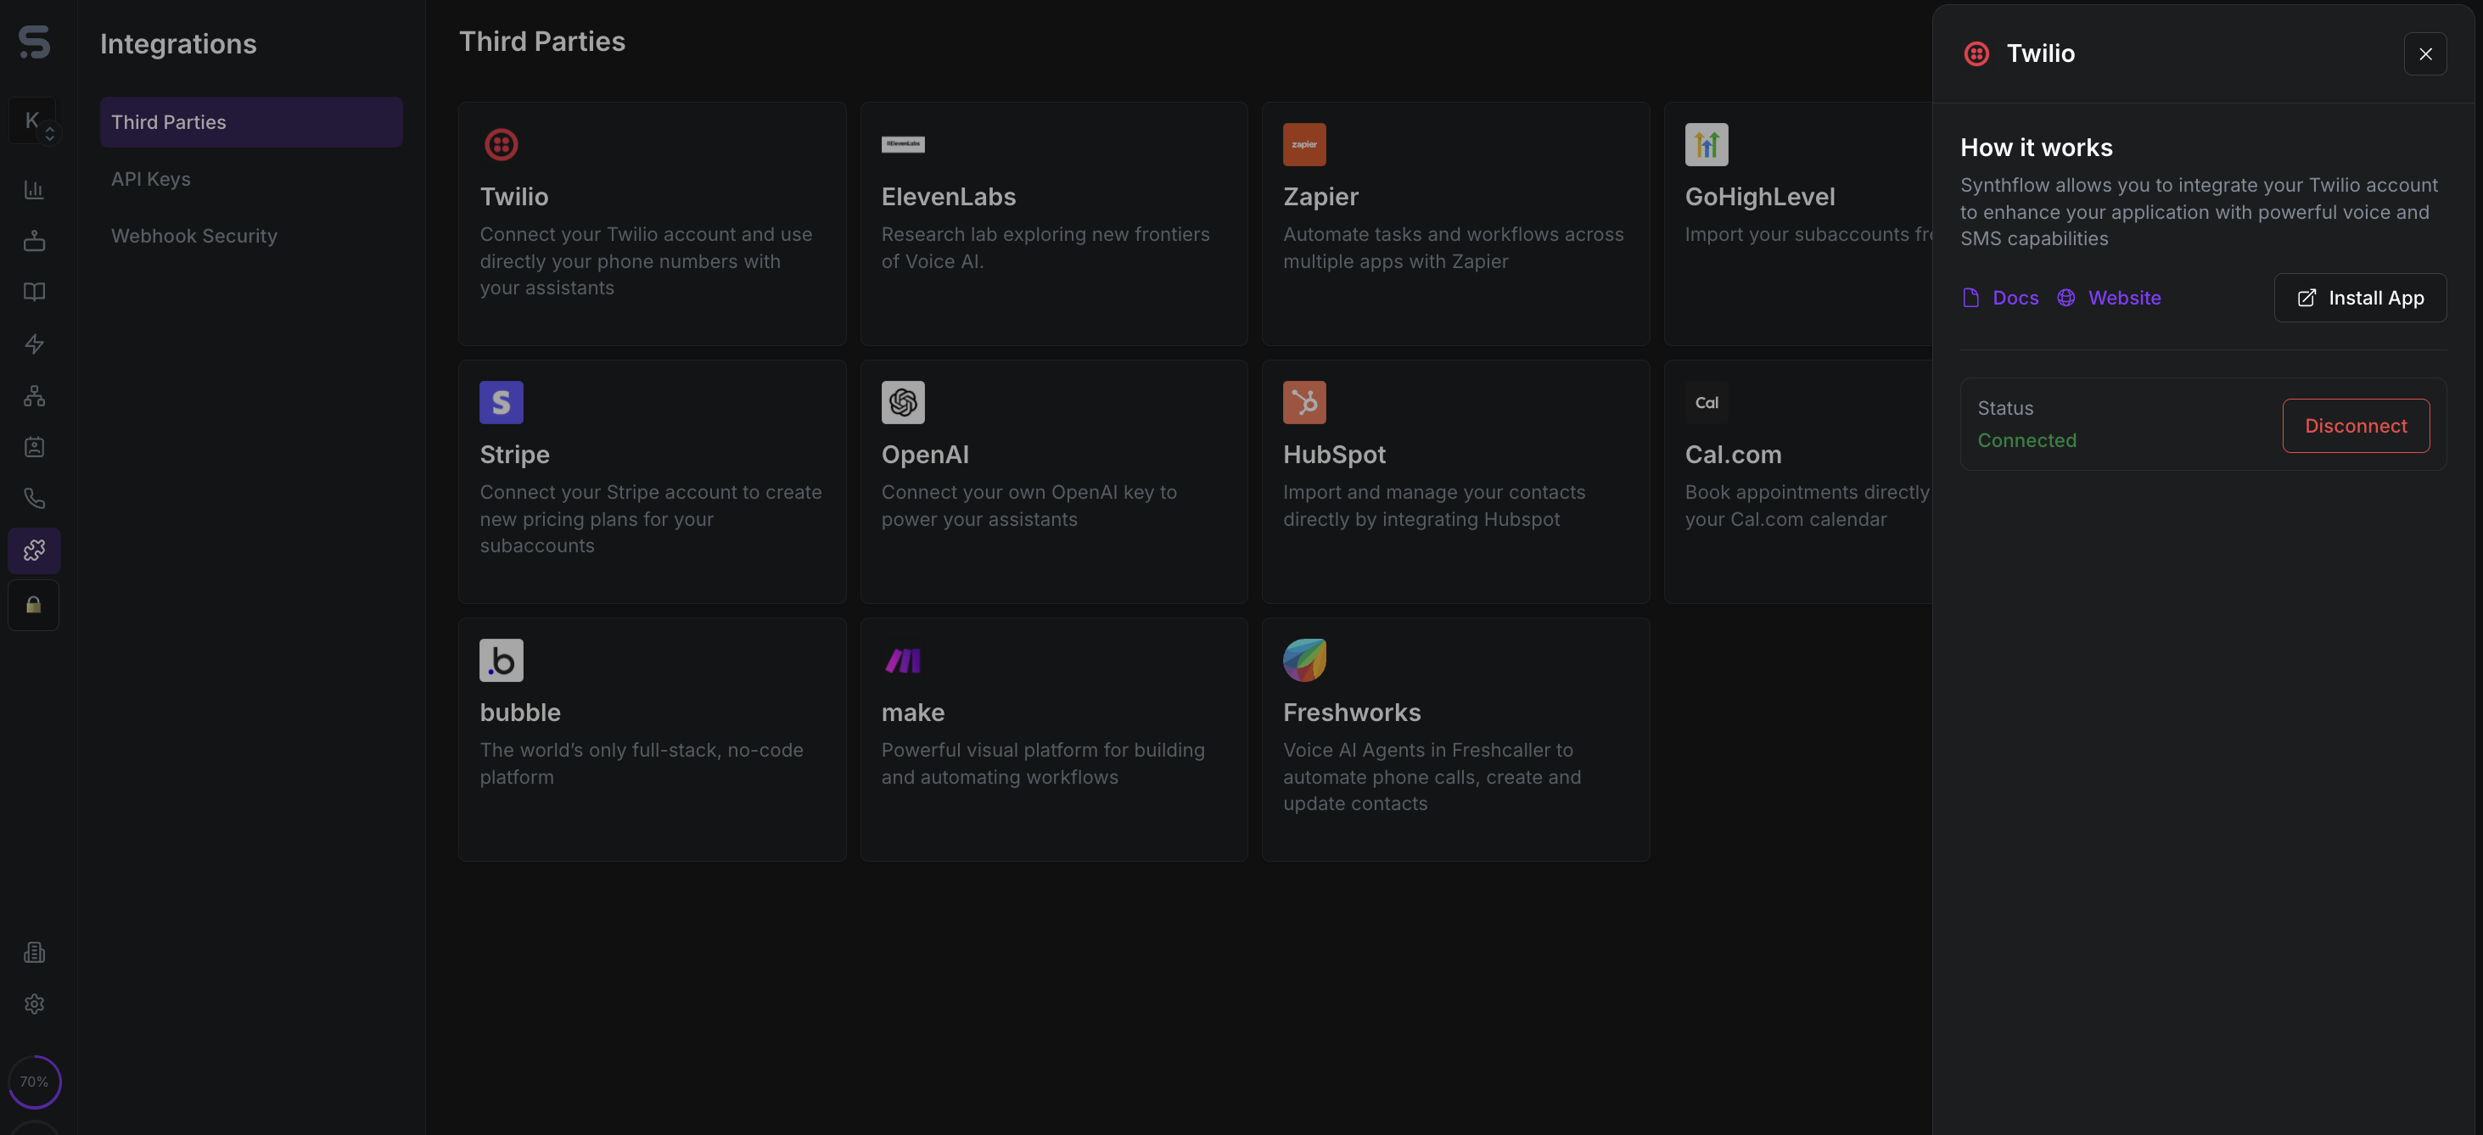Click the bubble card logo

point(502,661)
